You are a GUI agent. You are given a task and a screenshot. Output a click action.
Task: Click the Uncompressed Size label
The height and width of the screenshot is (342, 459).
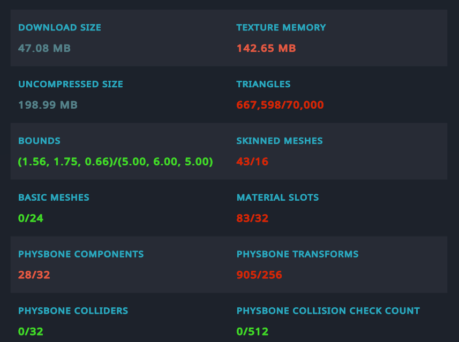click(x=71, y=84)
